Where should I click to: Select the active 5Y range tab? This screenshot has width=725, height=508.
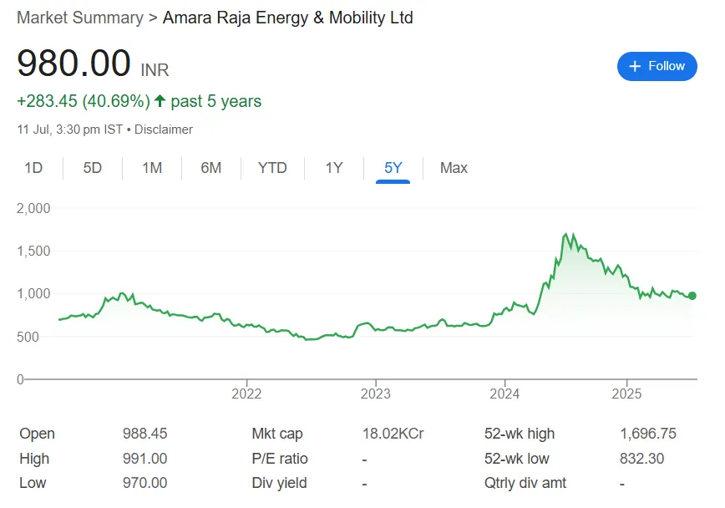click(x=393, y=168)
